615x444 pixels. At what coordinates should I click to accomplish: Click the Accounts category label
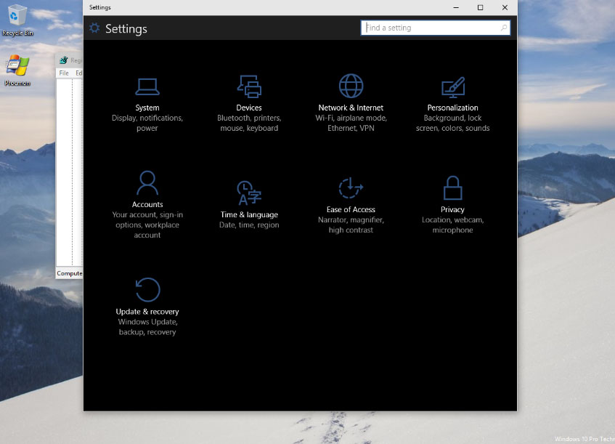tap(147, 204)
